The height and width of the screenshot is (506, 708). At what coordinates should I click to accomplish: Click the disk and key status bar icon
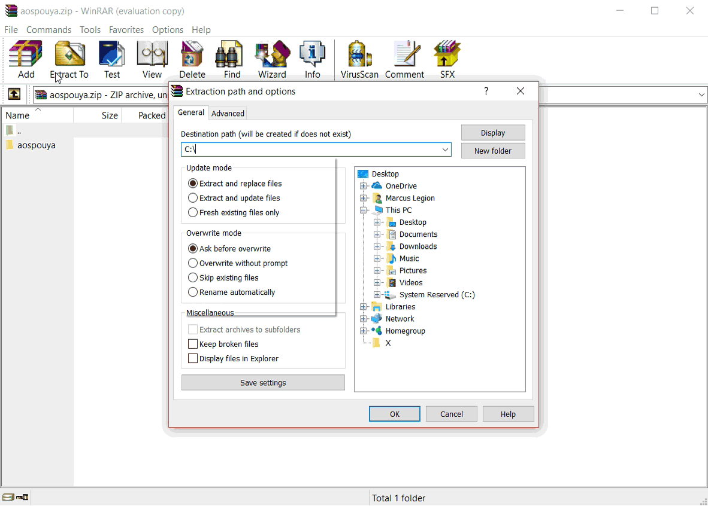tap(16, 497)
